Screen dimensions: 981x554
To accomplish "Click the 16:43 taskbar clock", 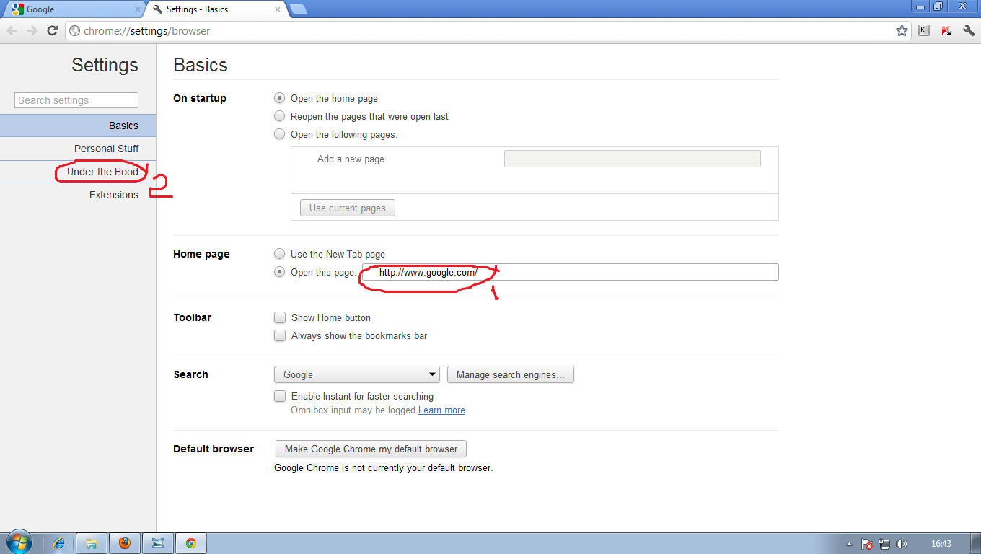I will pyautogui.click(x=941, y=544).
